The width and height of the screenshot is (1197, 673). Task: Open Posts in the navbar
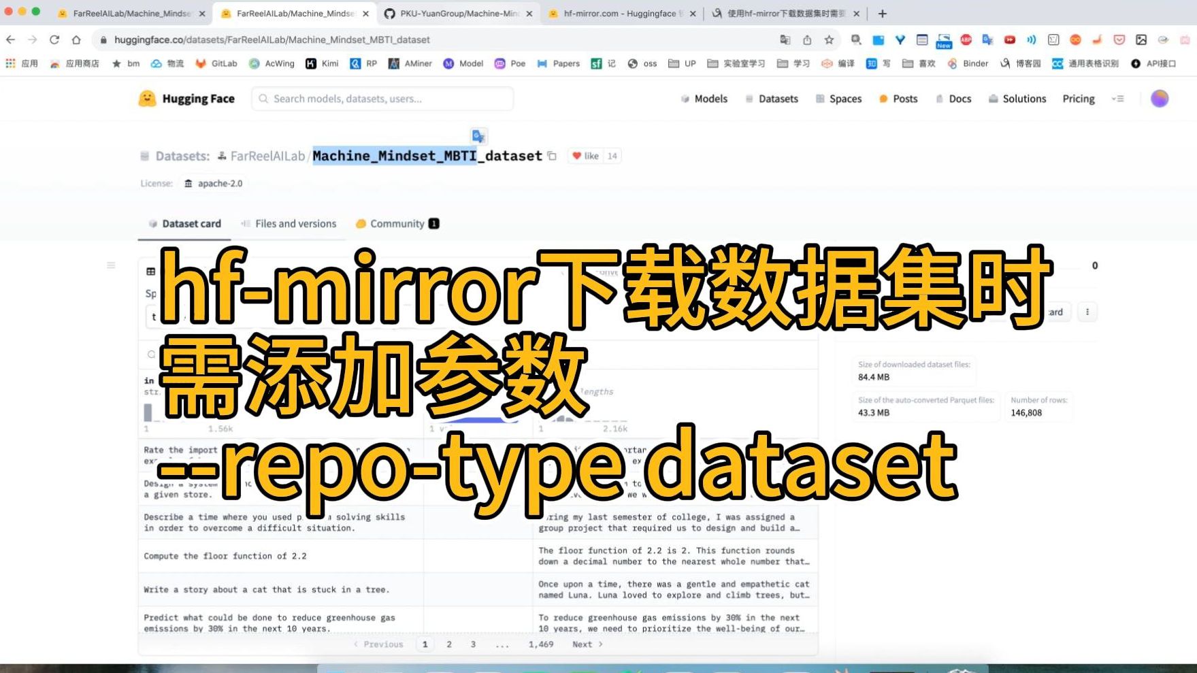point(898,99)
